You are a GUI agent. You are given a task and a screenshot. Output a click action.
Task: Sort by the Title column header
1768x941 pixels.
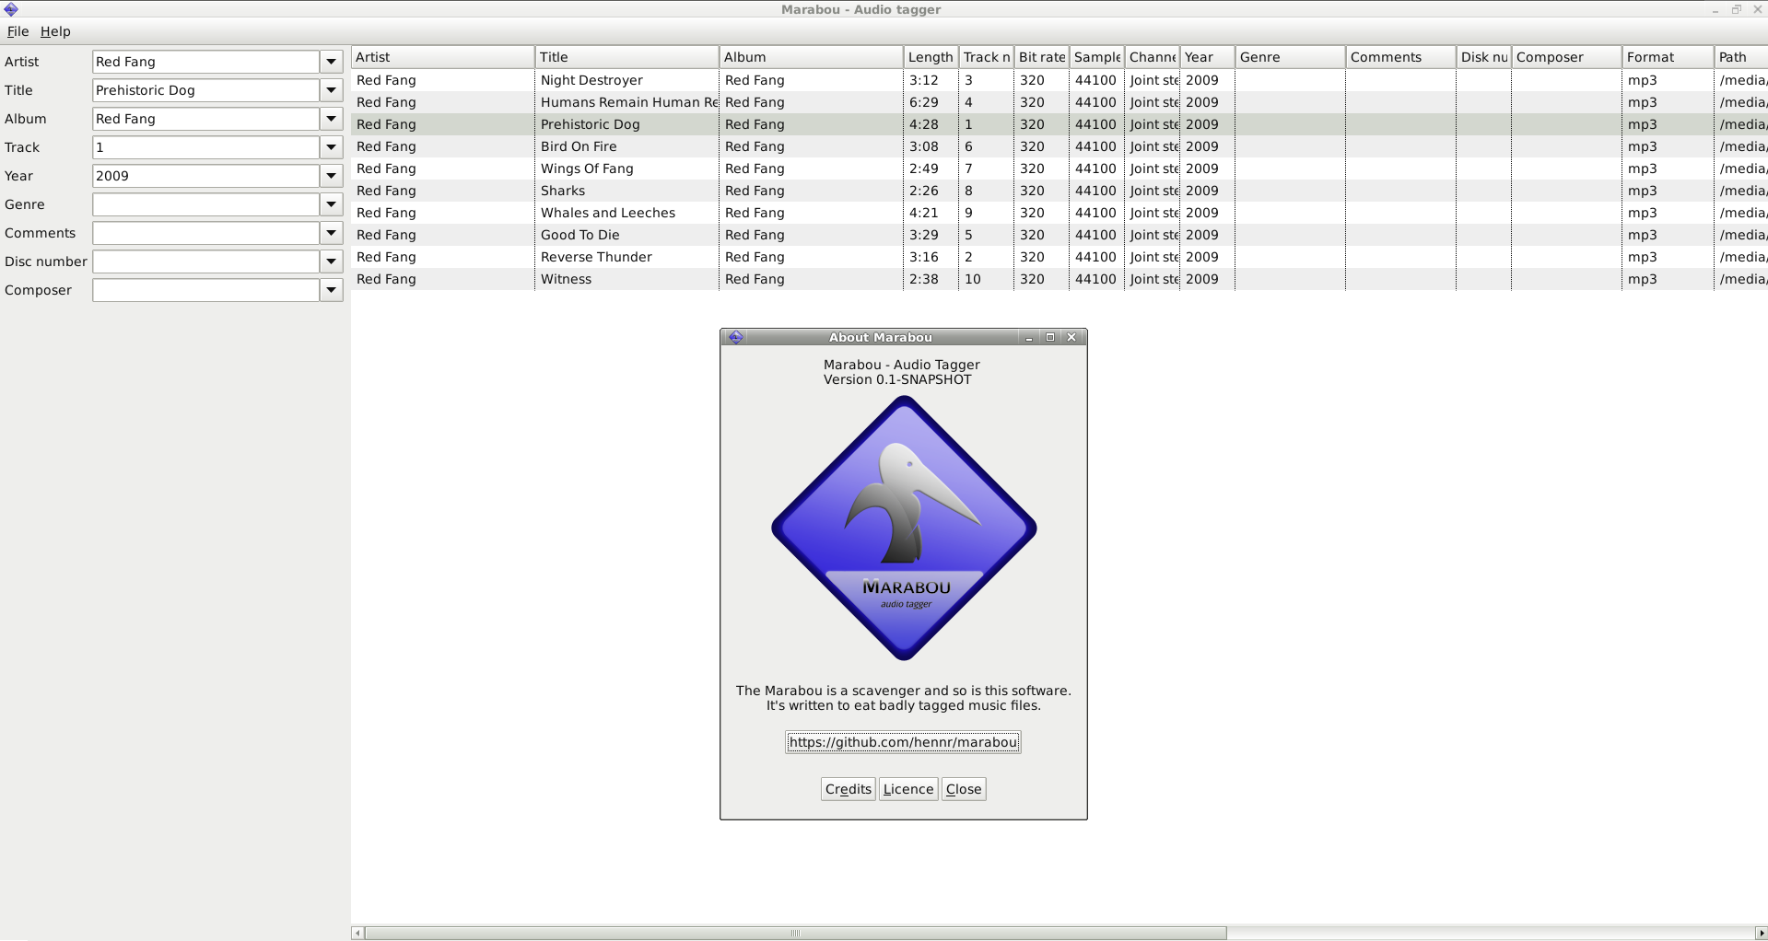point(626,57)
